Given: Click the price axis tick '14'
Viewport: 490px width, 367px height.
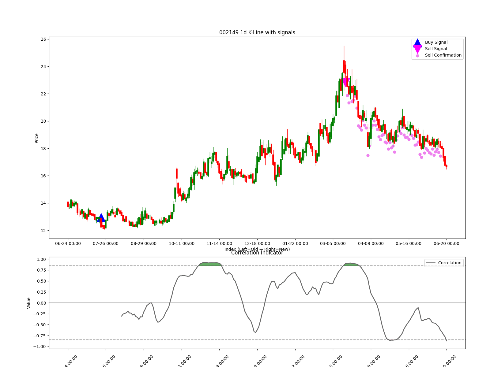Looking at the screenshot, I should [x=43, y=203].
